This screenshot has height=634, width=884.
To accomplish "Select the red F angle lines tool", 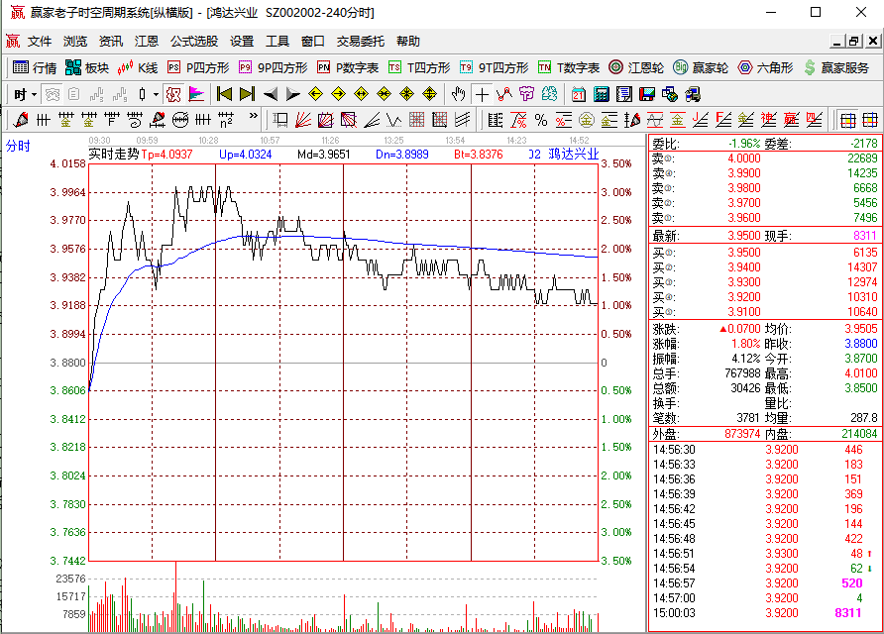I will (722, 120).
